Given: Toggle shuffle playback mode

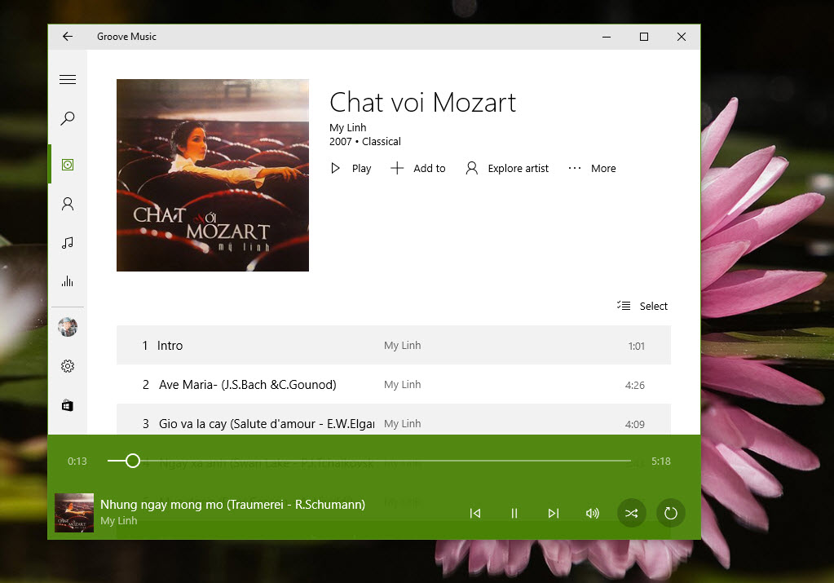Looking at the screenshot, I should [x=631, y=513].
